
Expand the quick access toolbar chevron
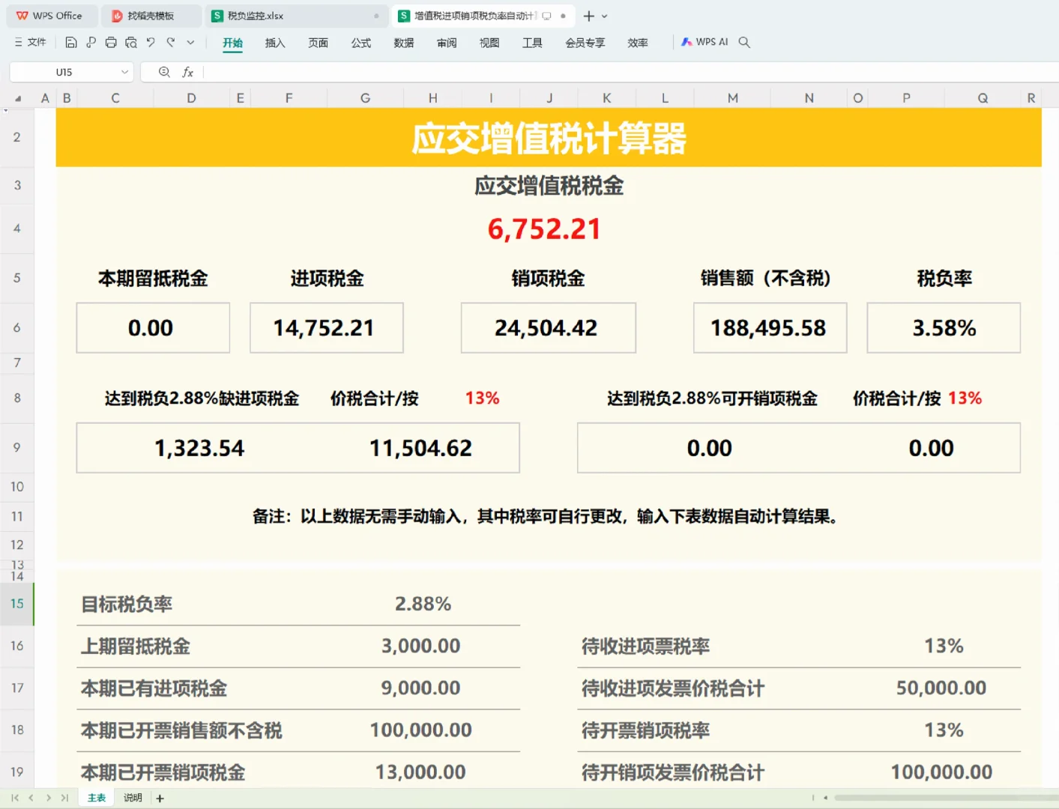tap(190, 42)
